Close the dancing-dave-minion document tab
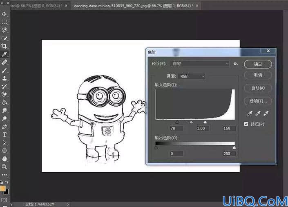The width and height of the screenshot is (288, 207). pos(197,6)
